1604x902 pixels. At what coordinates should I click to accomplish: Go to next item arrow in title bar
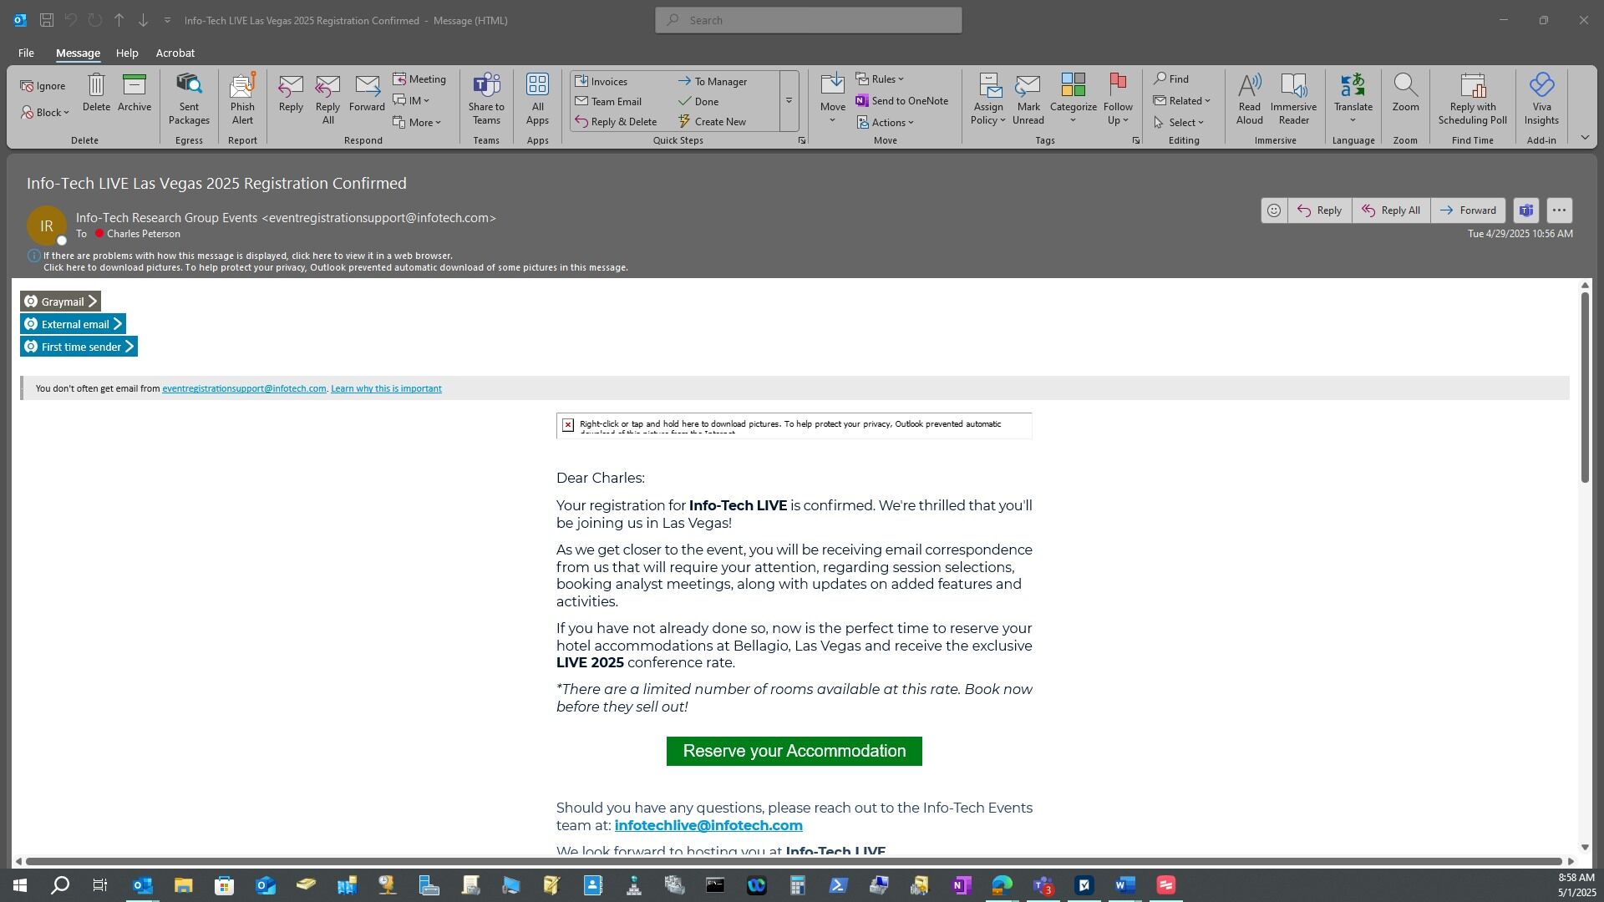(x=143, y=20)
